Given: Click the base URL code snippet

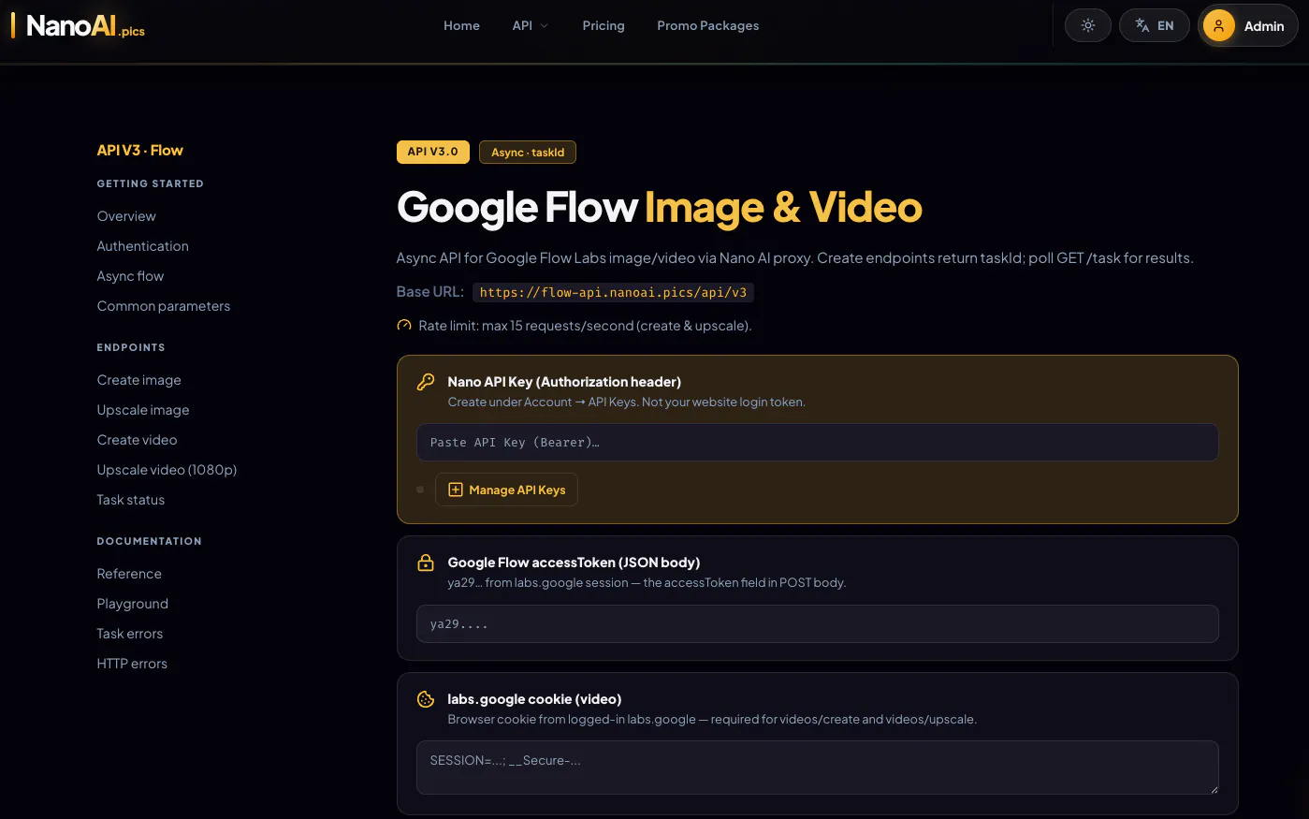Looking at the screenshot, I should 613,292.
